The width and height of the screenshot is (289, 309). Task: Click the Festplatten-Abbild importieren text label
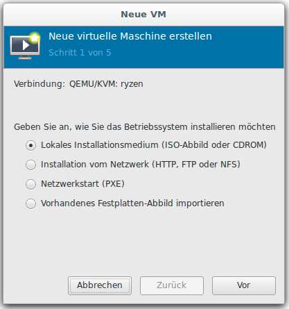tap(132, 203)
